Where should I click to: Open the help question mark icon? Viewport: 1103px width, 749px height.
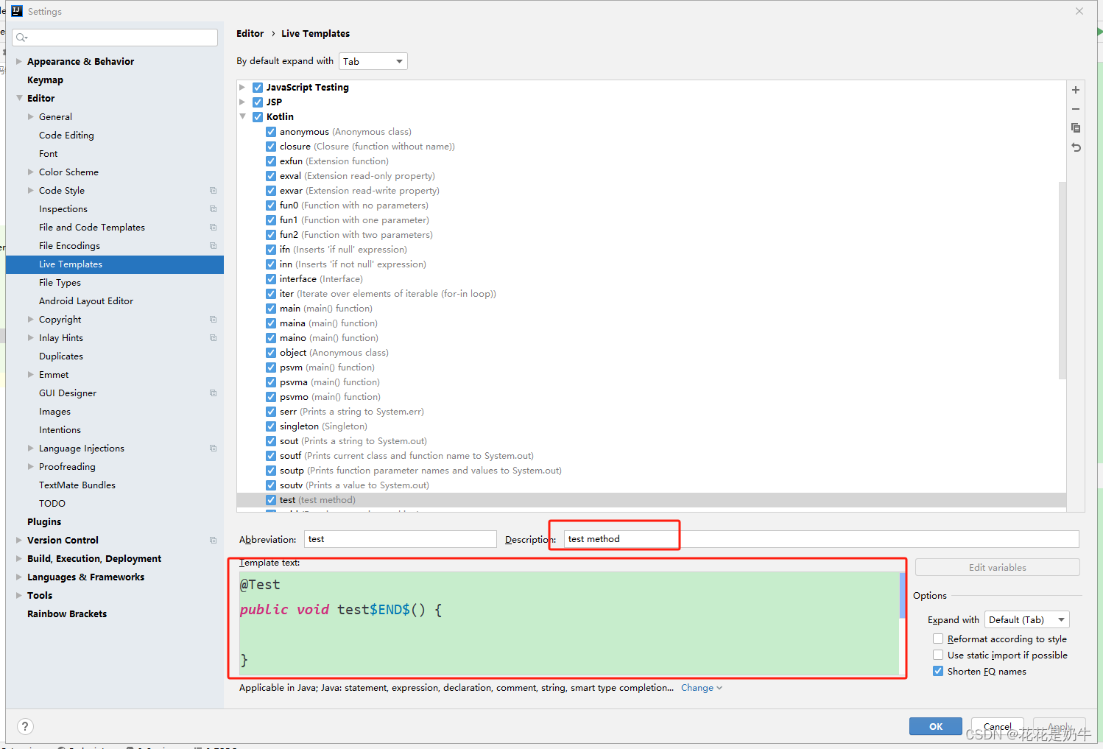pos(25,727)
